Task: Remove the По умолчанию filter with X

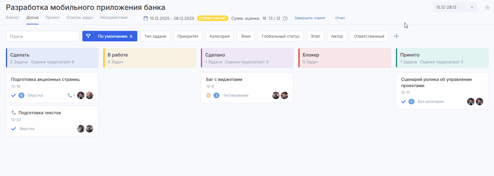Action: tap(131, 36)
